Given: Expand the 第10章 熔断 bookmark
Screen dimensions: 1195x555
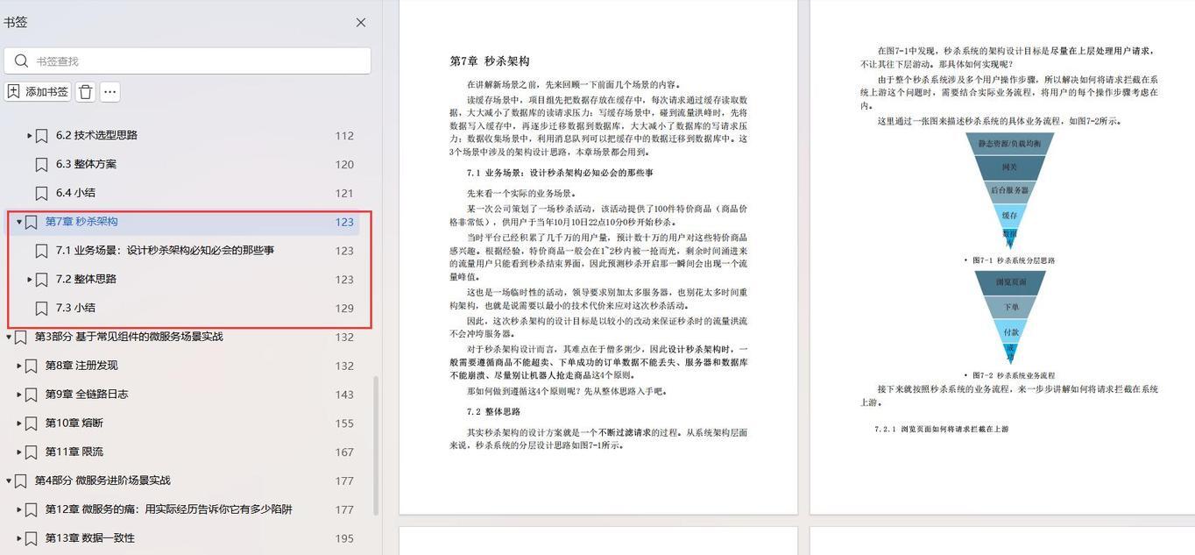Looking at the screenshot, I should coord(18,423).
